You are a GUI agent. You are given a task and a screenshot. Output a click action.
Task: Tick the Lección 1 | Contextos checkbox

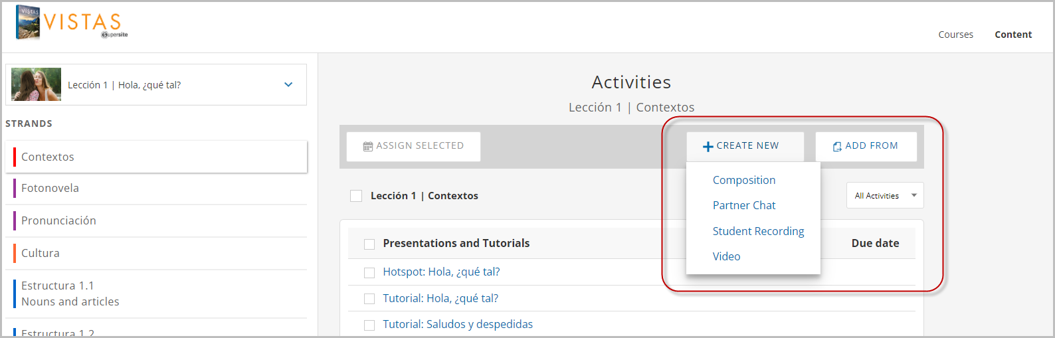coord(356,196)
